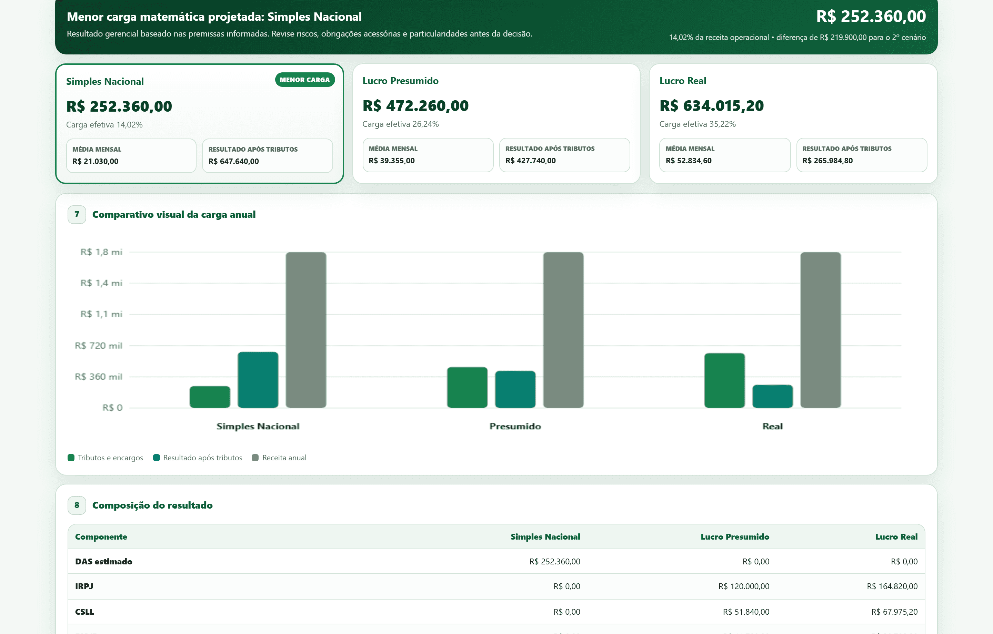Click the média mensal value R$ 39.355,00

tap(391, 160)
